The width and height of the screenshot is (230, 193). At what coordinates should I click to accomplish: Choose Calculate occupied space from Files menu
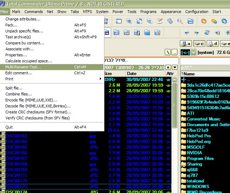28,61
